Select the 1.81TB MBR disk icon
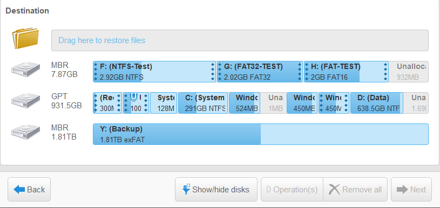 [x=25, y=132]
